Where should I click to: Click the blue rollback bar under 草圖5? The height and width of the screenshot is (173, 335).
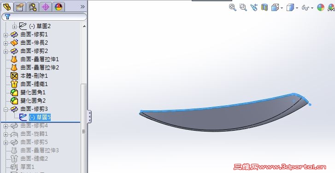tap(41, 122)
